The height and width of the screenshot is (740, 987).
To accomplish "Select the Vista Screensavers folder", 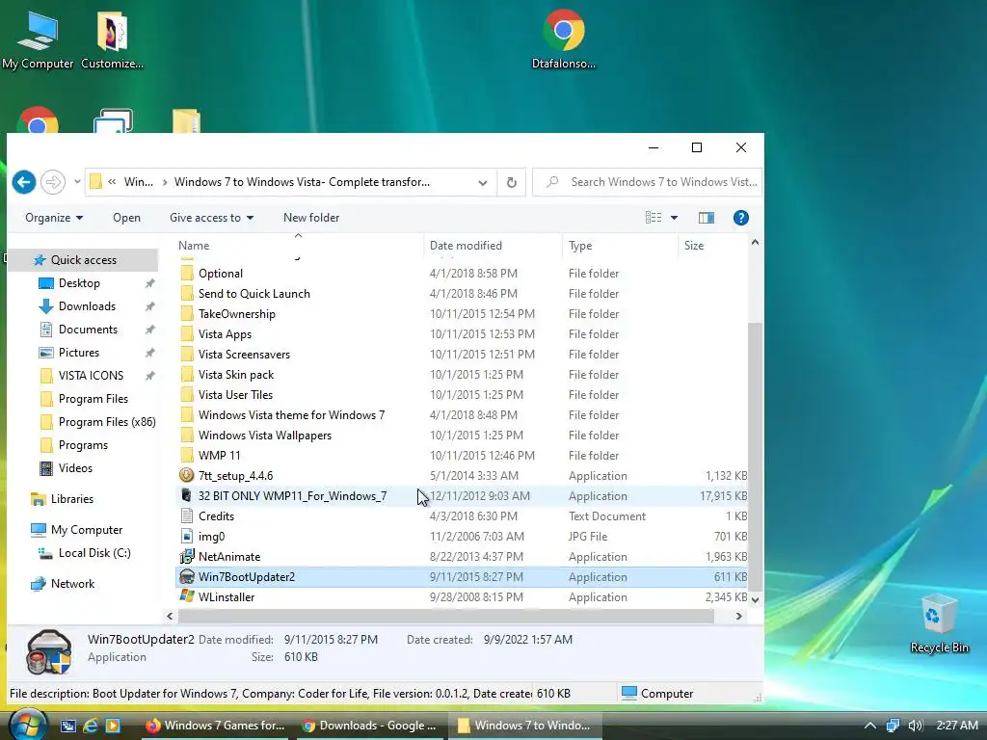I will coord(244,355).
